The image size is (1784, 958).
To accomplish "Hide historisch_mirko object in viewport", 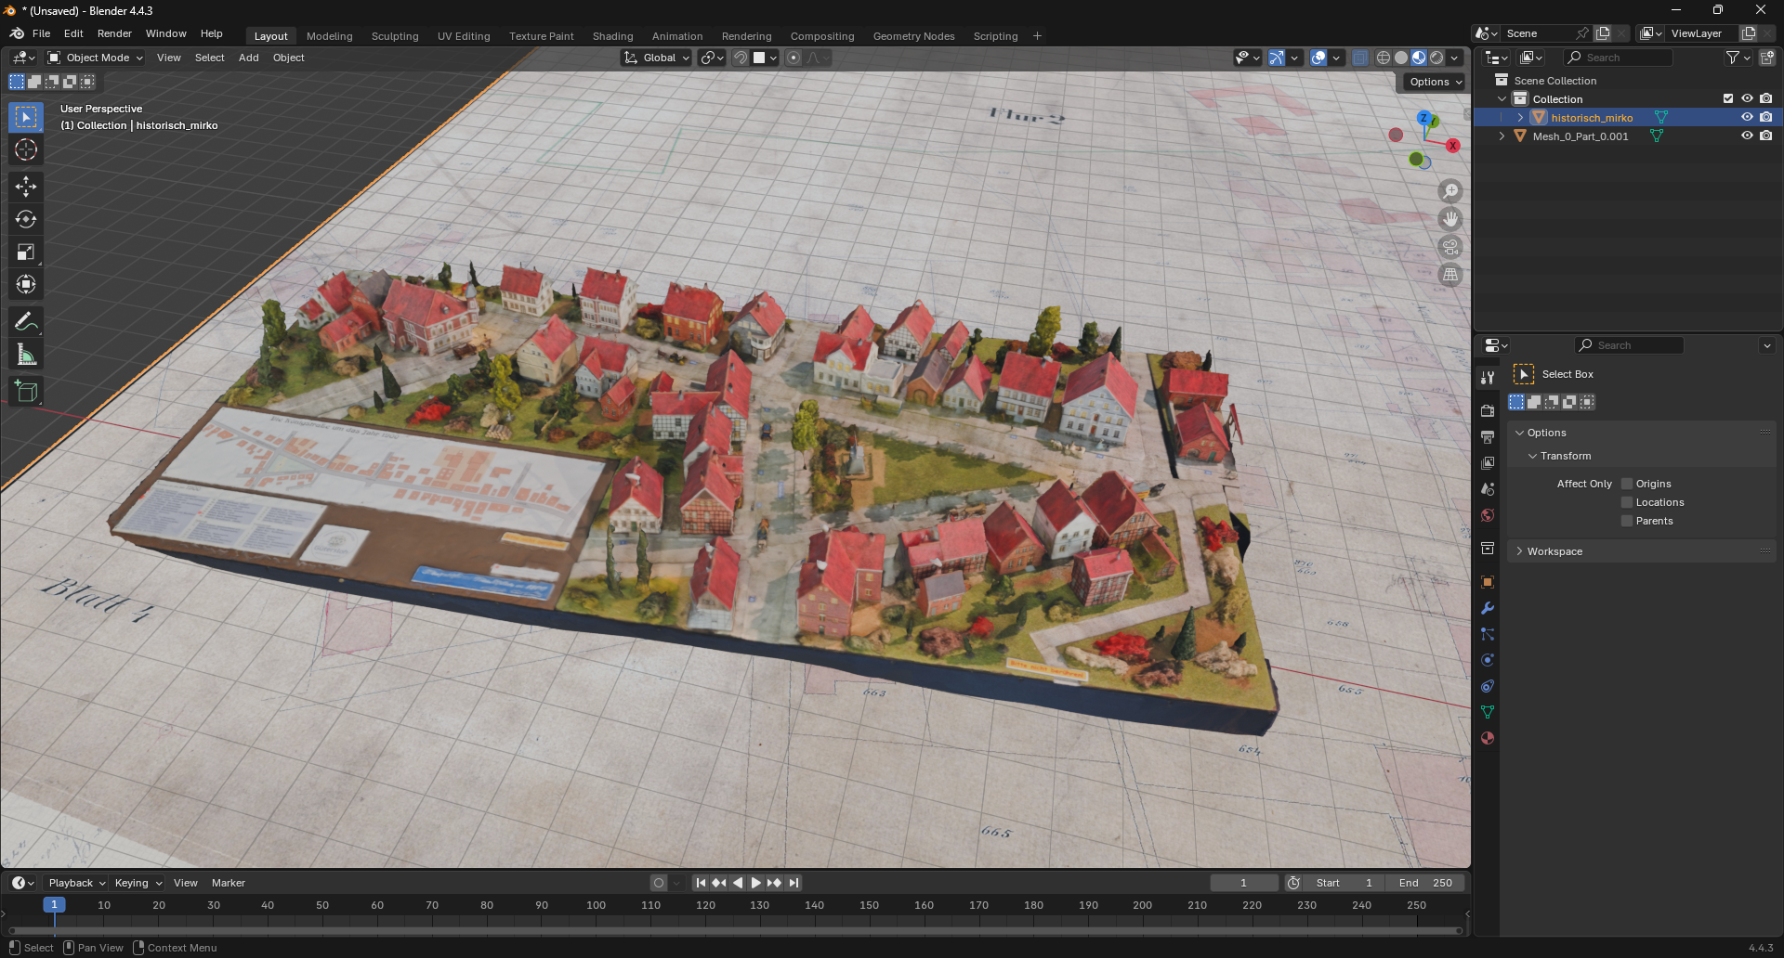I will pos(1747,118).
